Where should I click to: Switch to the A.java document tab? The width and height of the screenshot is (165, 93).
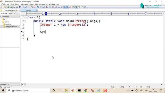pos(29,10)
